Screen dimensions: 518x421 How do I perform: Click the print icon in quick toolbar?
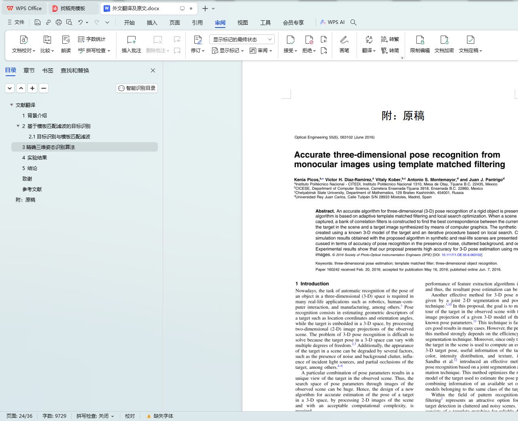pos(59,22)
